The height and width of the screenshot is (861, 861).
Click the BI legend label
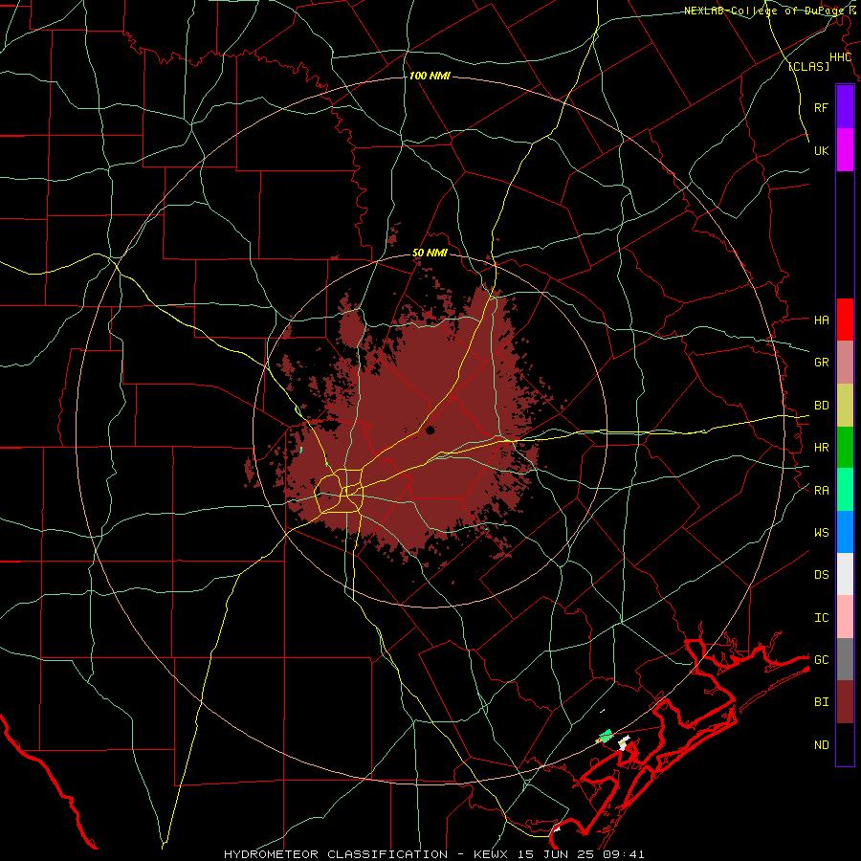[x=821, y=702]
